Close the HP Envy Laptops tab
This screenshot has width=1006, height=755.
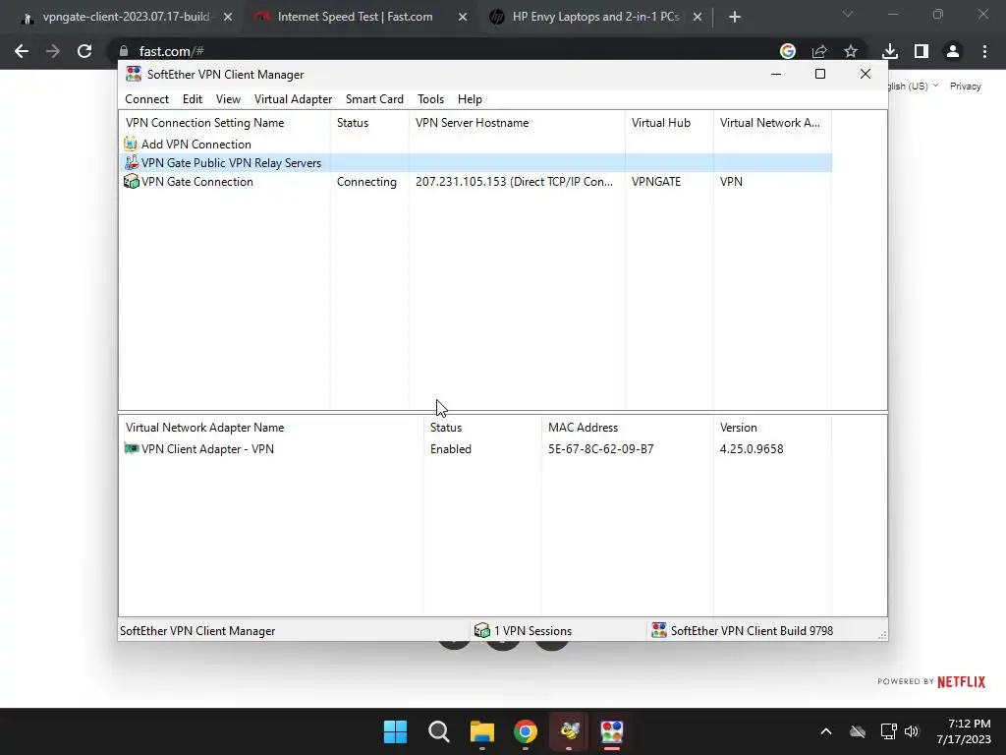click(x=698, y=18)
